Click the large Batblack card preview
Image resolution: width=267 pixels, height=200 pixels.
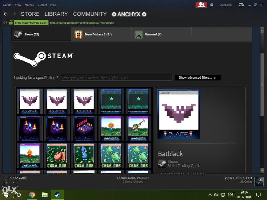tap(179, 114)
